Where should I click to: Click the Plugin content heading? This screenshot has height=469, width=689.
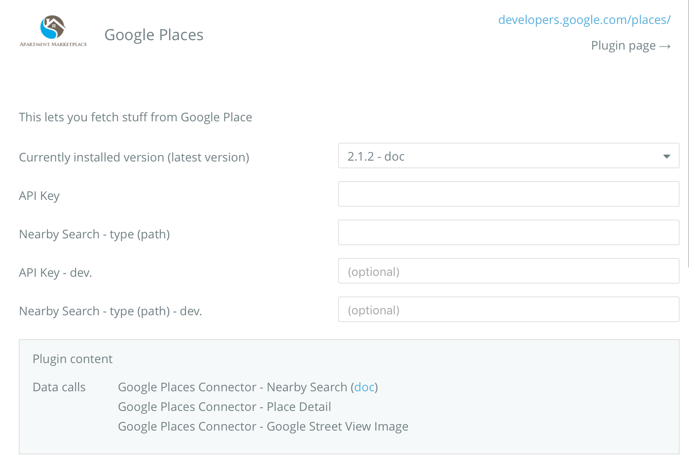[73, 359]
